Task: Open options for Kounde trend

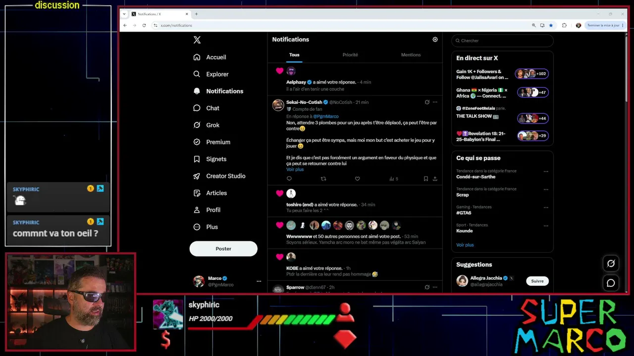Action: click(546, 226)
